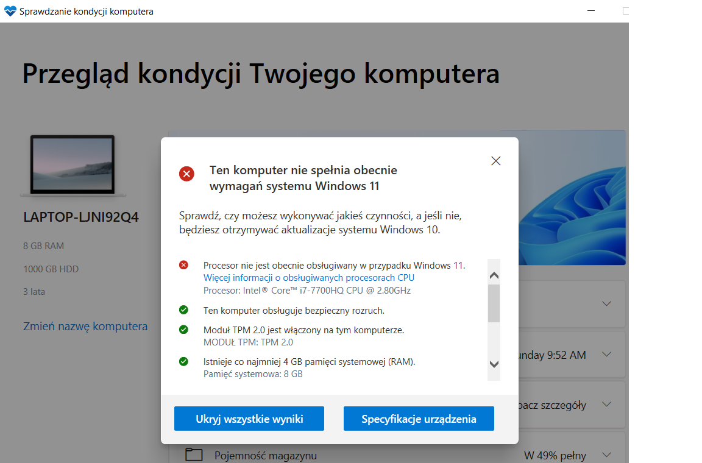The height and width of the screenshot is (463, 702).
Task: Click the '3 lata' age text
Action: [x=34, y=292]
